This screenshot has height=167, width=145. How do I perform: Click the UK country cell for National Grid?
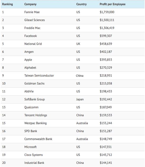78,44
